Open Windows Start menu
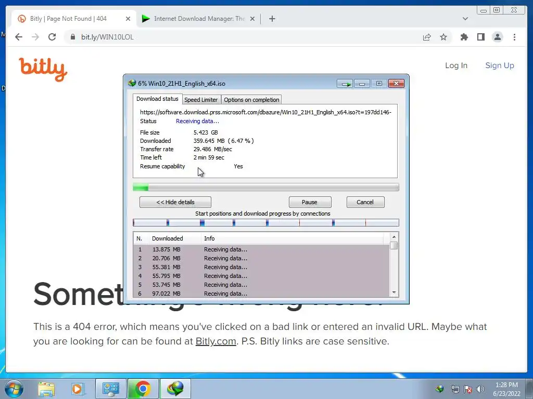The width and height of the screenshot is (533, 399). pos(14,389)
